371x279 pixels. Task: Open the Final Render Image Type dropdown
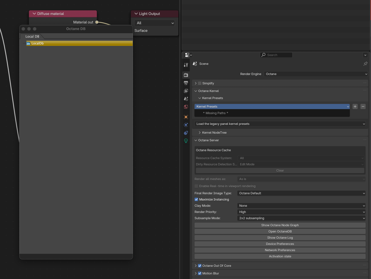coord(301,193)
